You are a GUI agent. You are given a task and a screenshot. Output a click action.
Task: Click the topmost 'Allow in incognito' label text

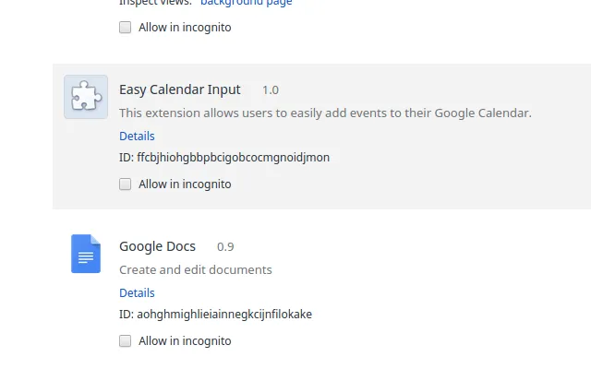click(x=185, y=28)
